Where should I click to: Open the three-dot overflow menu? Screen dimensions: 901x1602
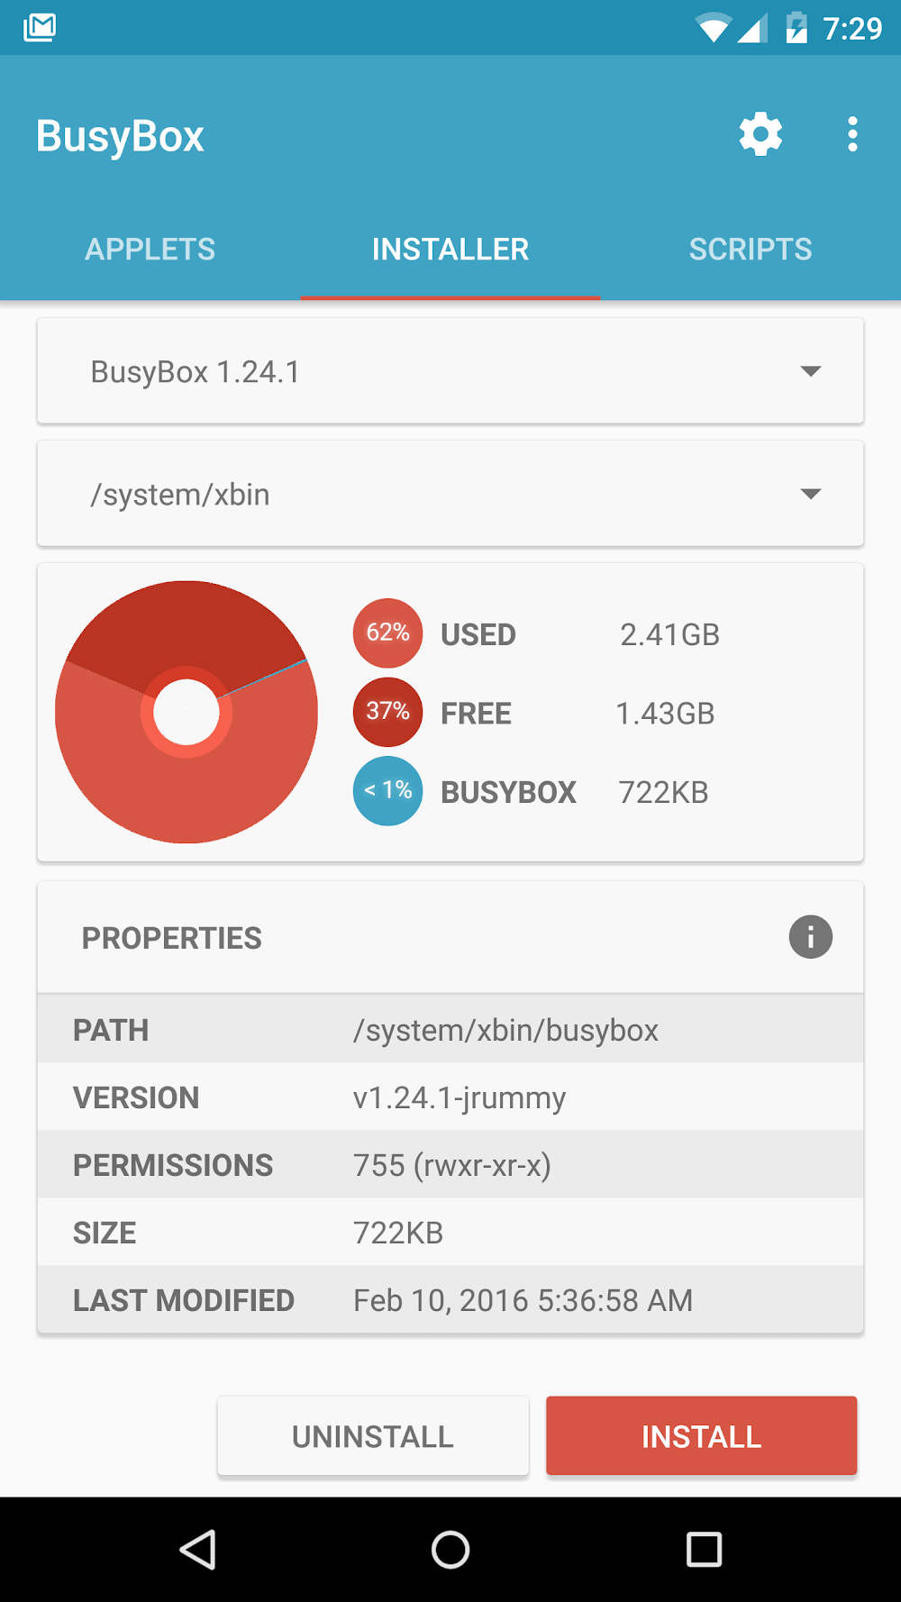pos(852,134)
